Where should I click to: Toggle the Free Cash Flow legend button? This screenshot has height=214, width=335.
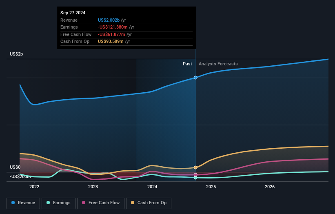coord(101,203)
